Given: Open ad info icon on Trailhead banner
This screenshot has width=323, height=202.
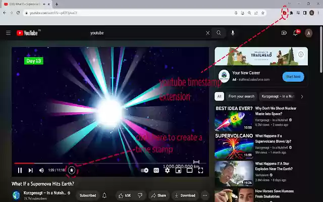Looking at the screenshot, I should (x=301, y=55).
